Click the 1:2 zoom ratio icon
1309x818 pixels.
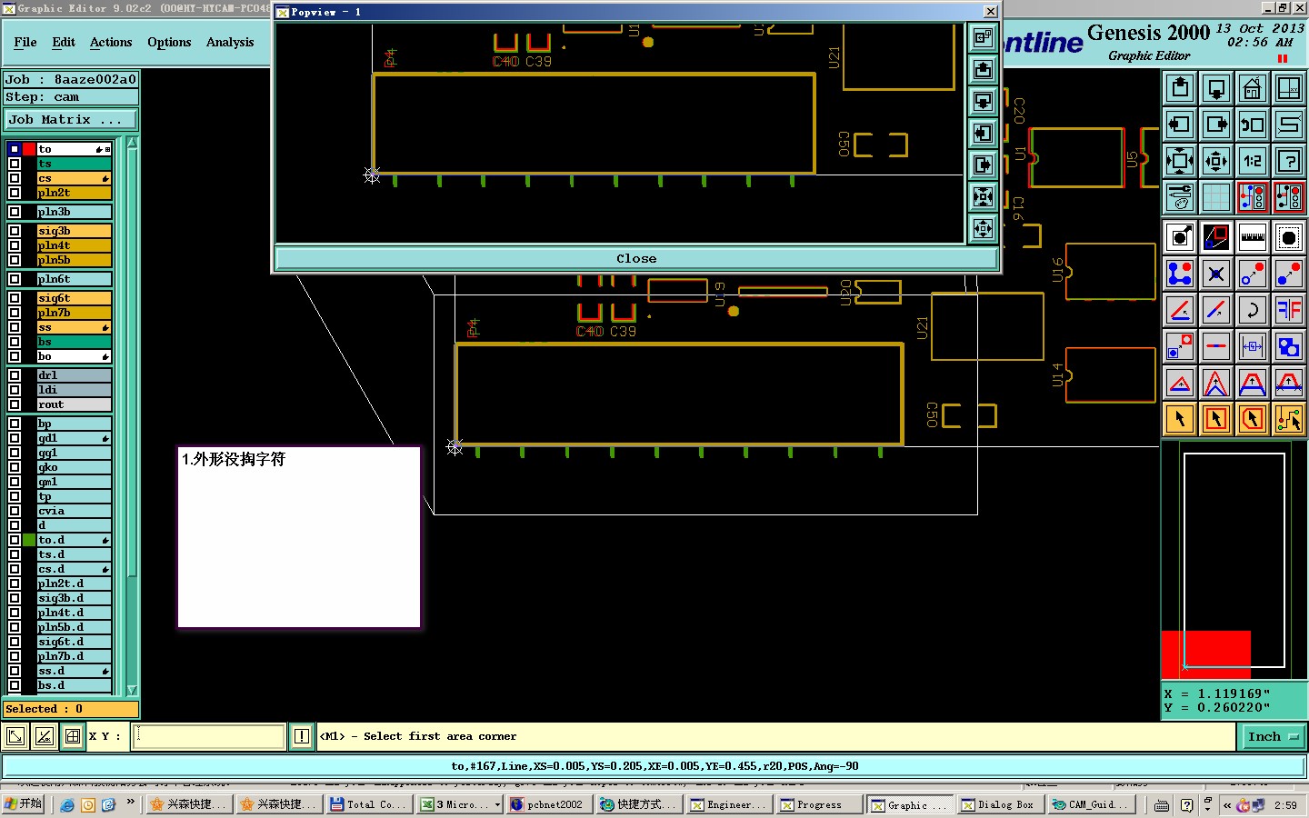click(1253, 161)
